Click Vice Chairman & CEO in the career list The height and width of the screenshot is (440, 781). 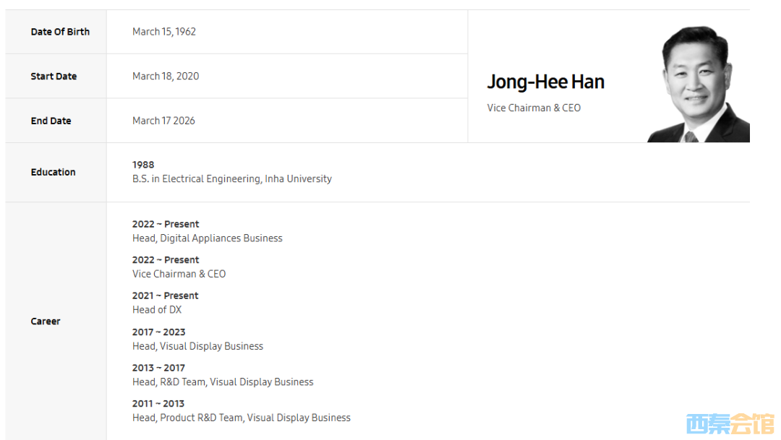click(179, 274)
